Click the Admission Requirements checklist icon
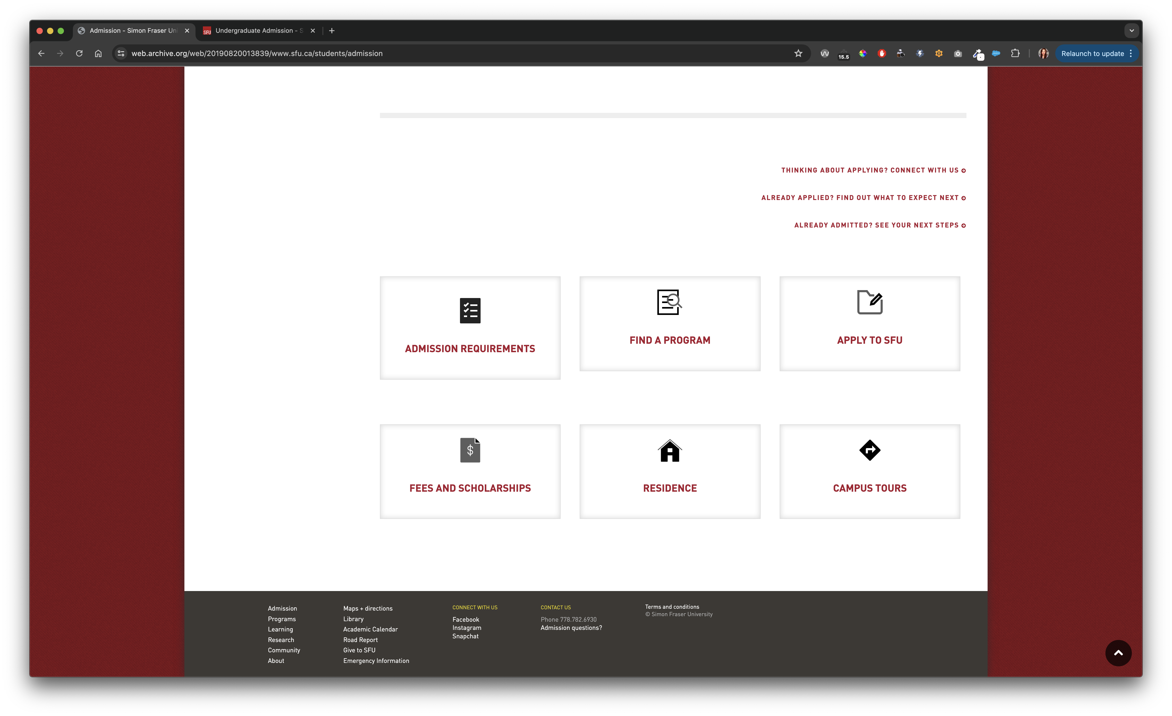This screenshot has height=716, width=1172. [x=470, y=311]
